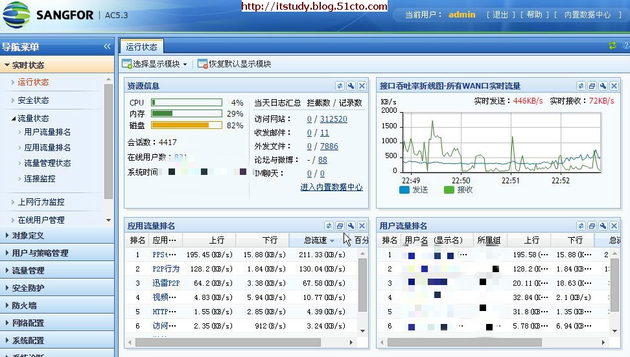
Task: Close the 应用流量排名 panel
Action: point(362,226)
